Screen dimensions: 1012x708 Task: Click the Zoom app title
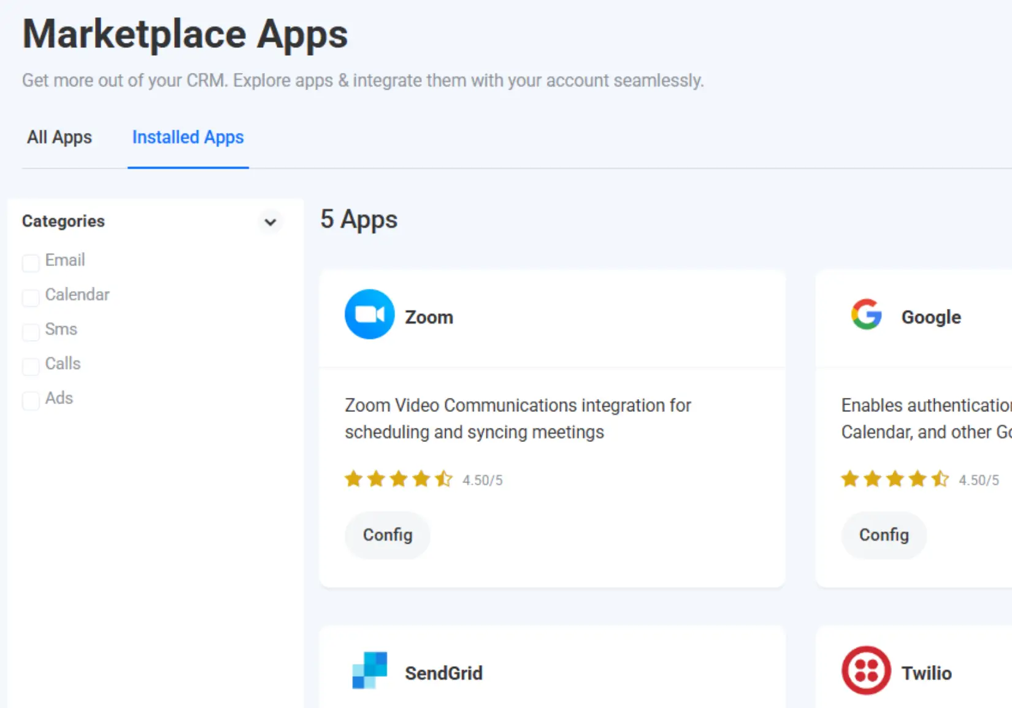429,317
